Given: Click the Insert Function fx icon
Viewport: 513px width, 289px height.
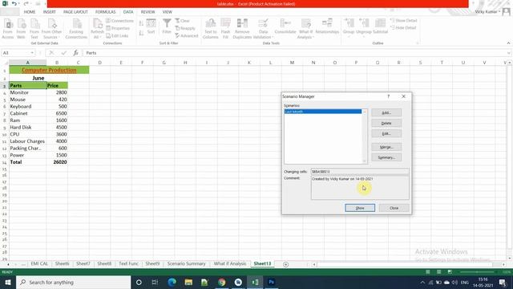Looking at the screenshot, I should coord(75,53).
